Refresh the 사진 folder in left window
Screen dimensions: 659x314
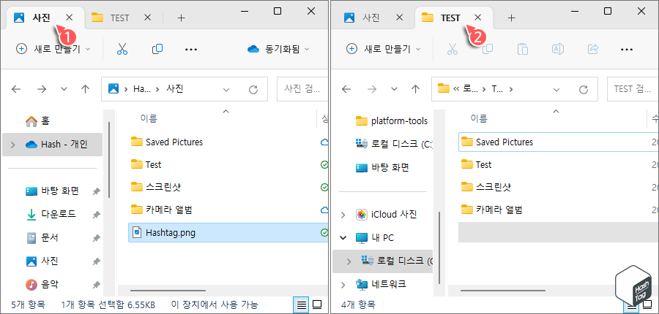(253, 89)
